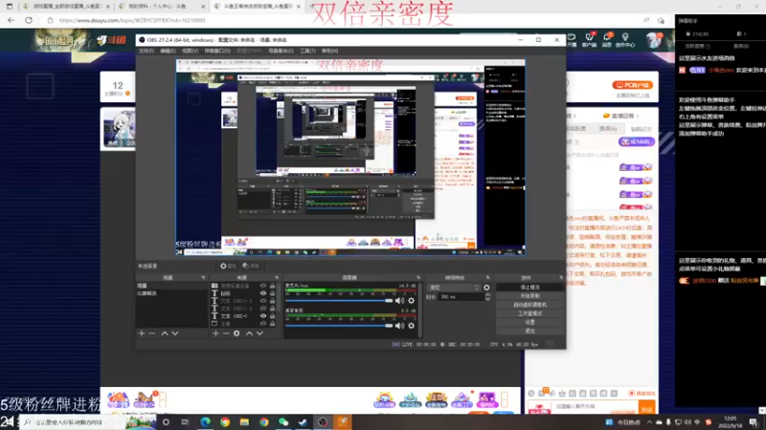766x430 pixels.
Task: Toggle the lock on the fifth source row
Action: point(272,316)
